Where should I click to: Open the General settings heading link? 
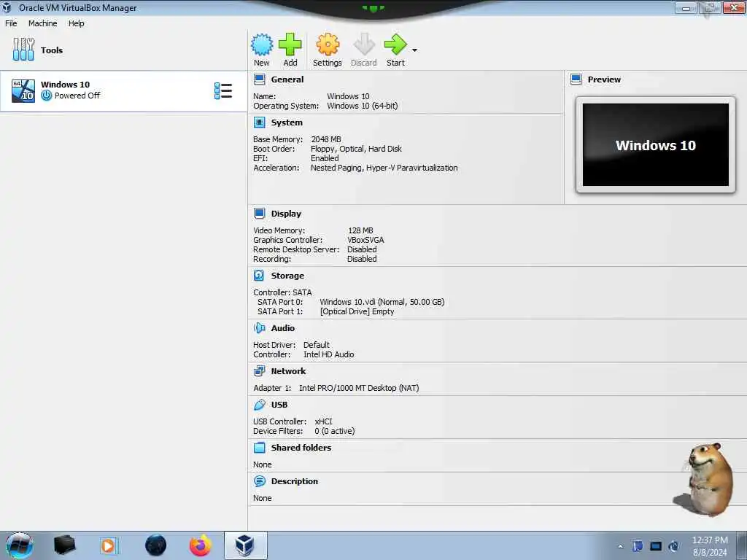coord(287,79)
